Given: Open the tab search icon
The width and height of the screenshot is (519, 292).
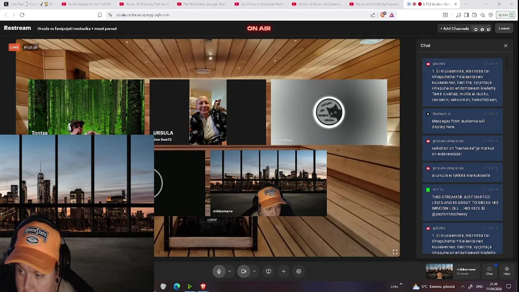Looking at the screenshot, I should pos(445,15).
